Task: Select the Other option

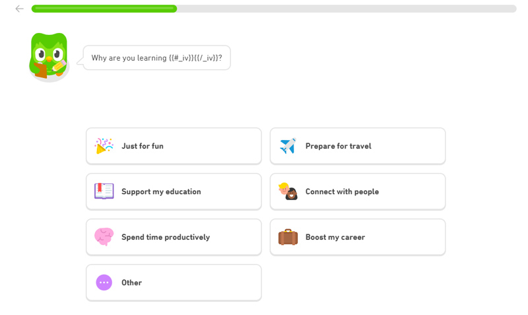Action: tap(174, 283)
